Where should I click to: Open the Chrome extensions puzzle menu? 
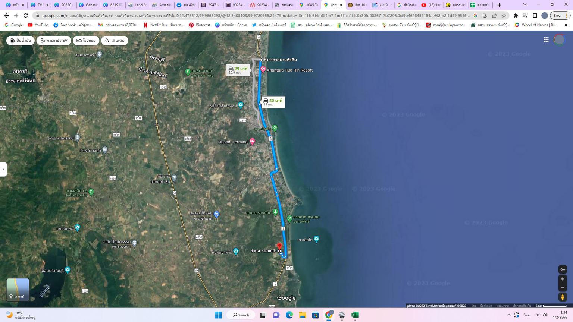coord(516,16)
